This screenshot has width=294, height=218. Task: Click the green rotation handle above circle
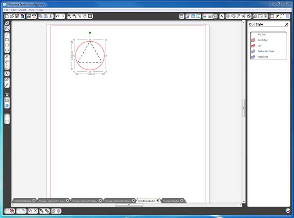pyautogui.click(x=90, y=33)
